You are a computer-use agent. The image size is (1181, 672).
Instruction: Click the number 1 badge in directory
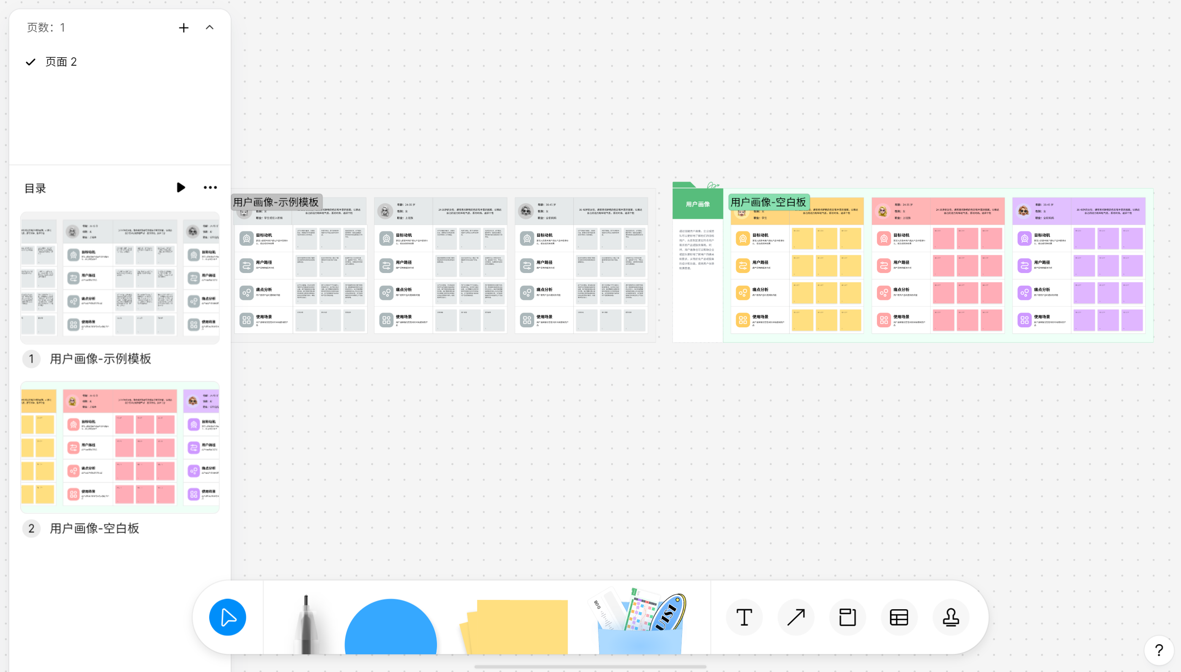tap(31, 359)
